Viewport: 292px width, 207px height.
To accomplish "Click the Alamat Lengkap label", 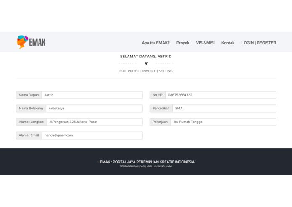I will point(31,122).
